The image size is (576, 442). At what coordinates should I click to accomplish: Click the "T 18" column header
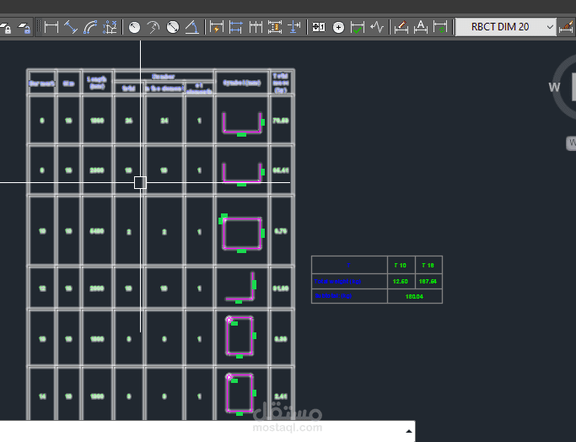[428, 265]
